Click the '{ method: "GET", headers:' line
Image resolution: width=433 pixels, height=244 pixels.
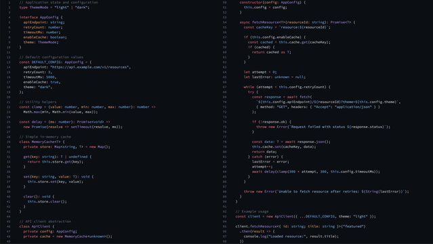pos(318,107)
